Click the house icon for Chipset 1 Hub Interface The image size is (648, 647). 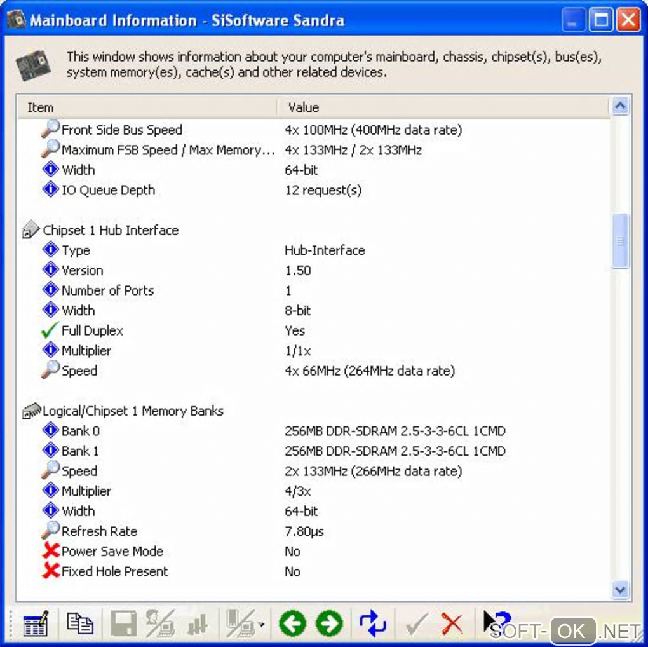pos(30,230)
